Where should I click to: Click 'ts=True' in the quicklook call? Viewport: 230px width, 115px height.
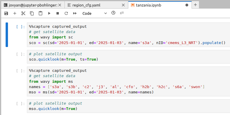click(x=88, y=59)
